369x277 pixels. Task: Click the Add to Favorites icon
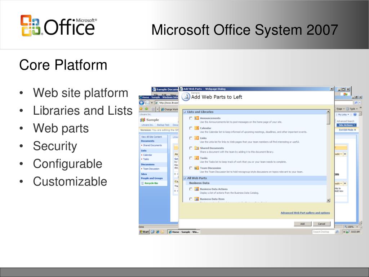point(146,109)
